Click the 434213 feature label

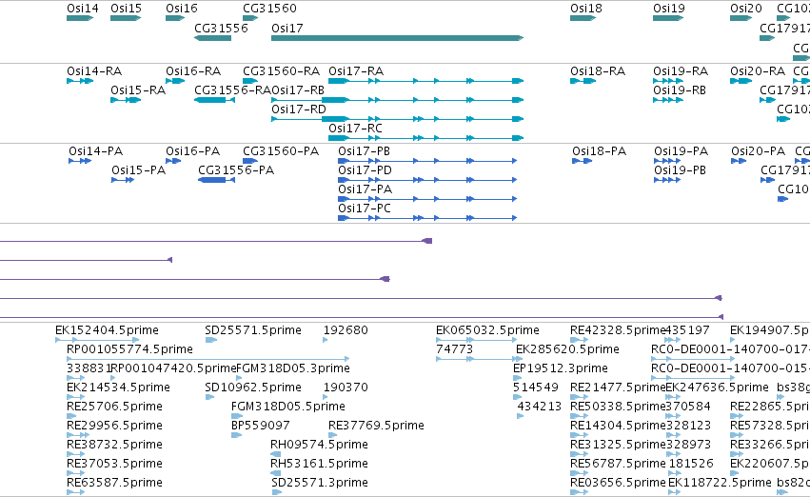pyautogui.click(x=540, y=406)
